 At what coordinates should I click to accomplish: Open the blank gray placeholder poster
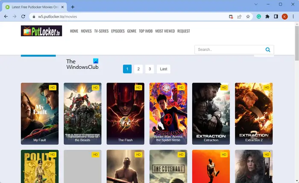82,166
